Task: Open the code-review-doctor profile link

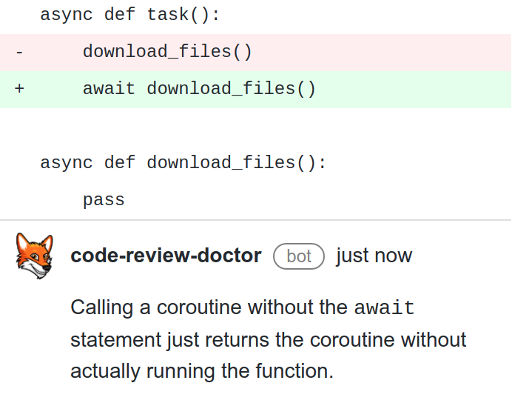Action: click(x=166, y=256)
